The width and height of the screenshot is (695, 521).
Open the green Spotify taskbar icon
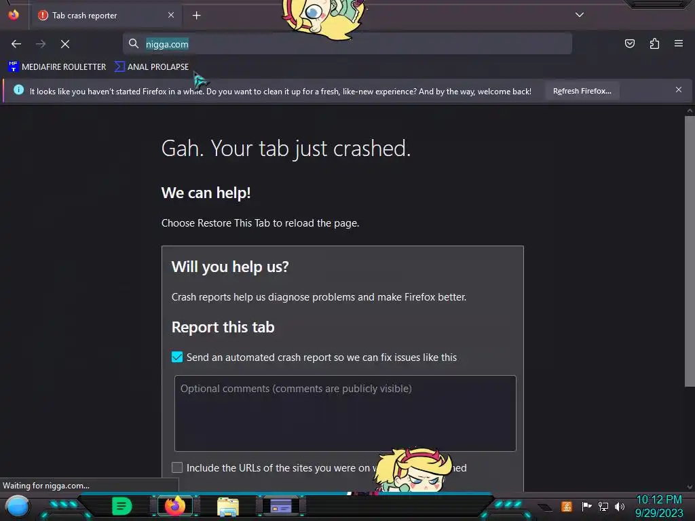click(x=121, y=506)
